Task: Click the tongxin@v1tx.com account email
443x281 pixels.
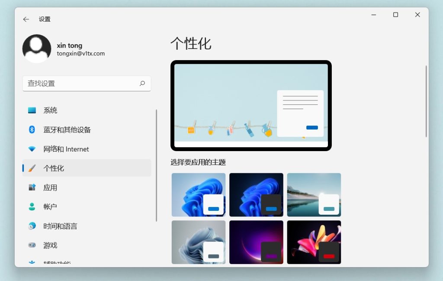Action: (81, 53)
